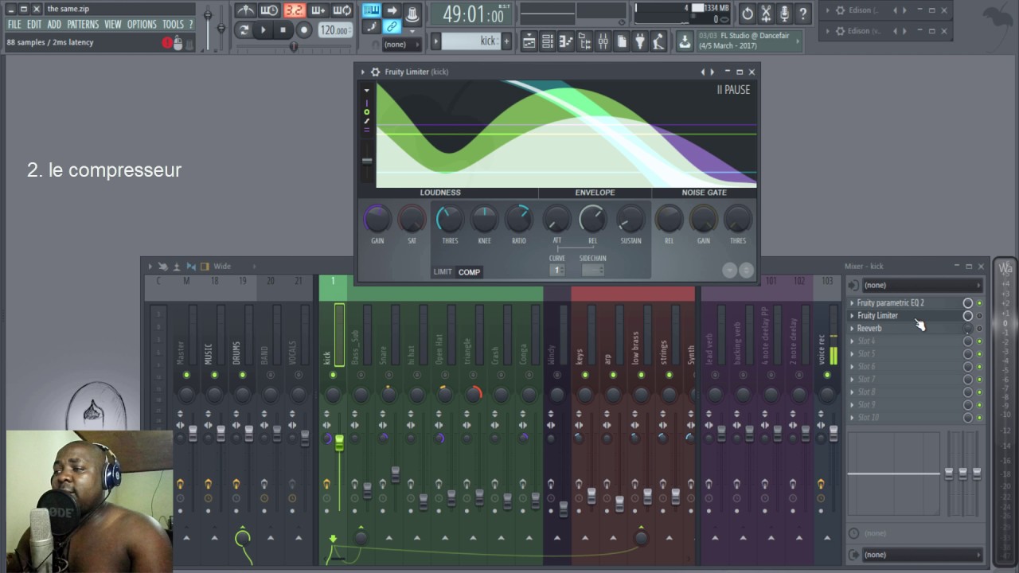Viewport: 1019px width, 573px height.
Task: Open the Playlist view icon
Action: (529, 41)
